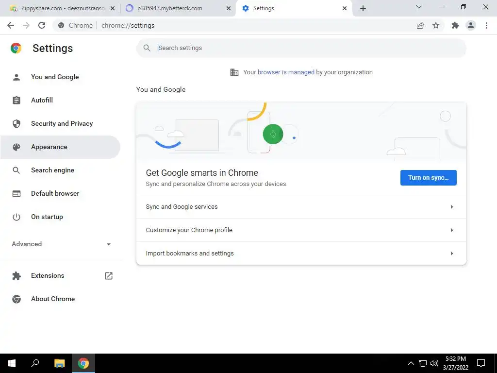Open the taskbar clock and date
This screenshot has width=497, height=373.
[x=455, y=363]
